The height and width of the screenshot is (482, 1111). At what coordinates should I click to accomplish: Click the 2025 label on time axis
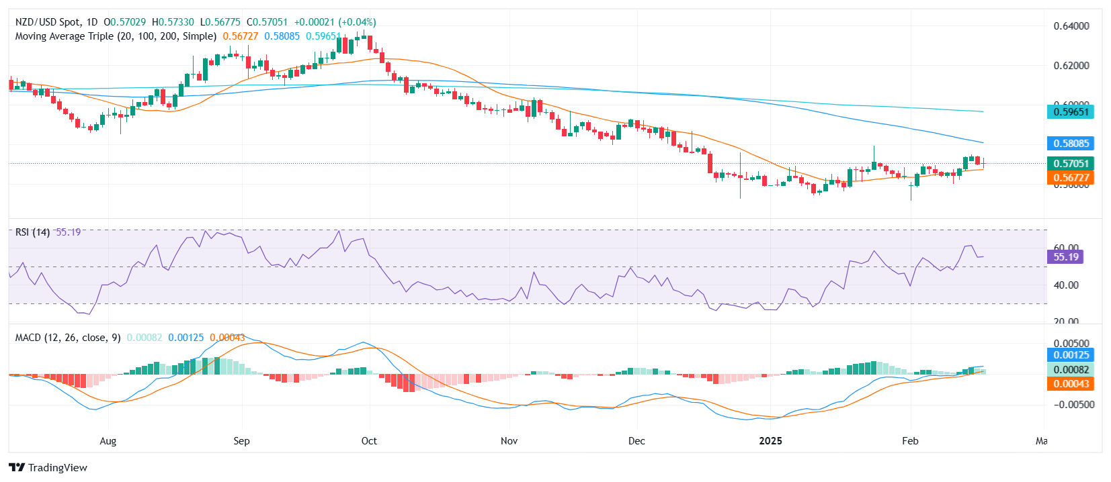click(x=770, y=441)
